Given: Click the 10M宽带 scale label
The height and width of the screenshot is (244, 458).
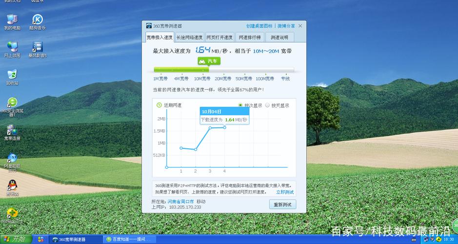Looking at the screenshot, I should pos(202,78).
